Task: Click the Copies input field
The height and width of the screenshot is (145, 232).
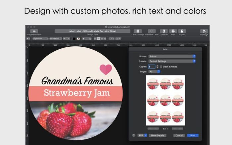Action: tap(152, 67)
